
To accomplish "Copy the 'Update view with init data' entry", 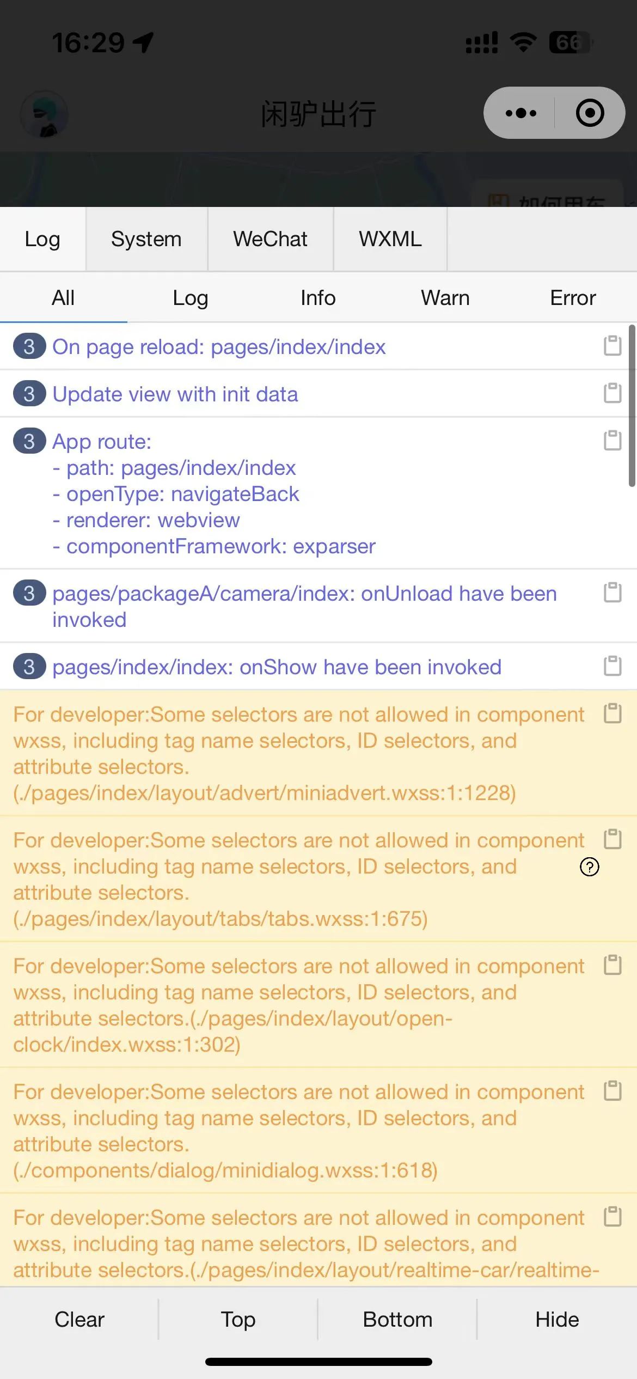I will pos(612,393).
